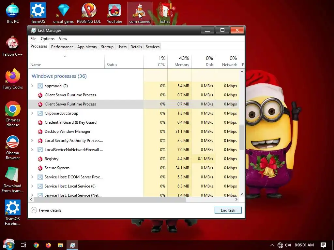Click the process list vertical scrollbar thumb
334x250 pixels.
tap(242, 137)
